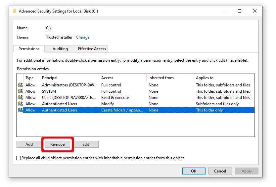The height and width of the screenshot is (187, 276).
Task: Click the Create folders / appen... cell
Action: [x=122, y=110]
